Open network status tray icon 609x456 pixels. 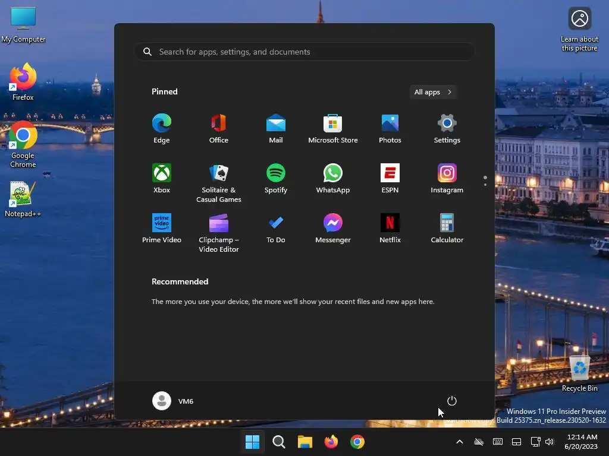coord(536,442)
